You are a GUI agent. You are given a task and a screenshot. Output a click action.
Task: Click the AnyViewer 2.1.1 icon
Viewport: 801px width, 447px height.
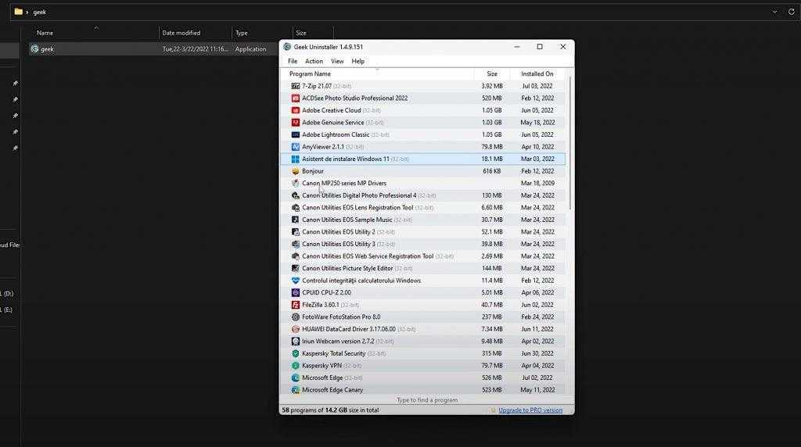[x=295, y=147]
